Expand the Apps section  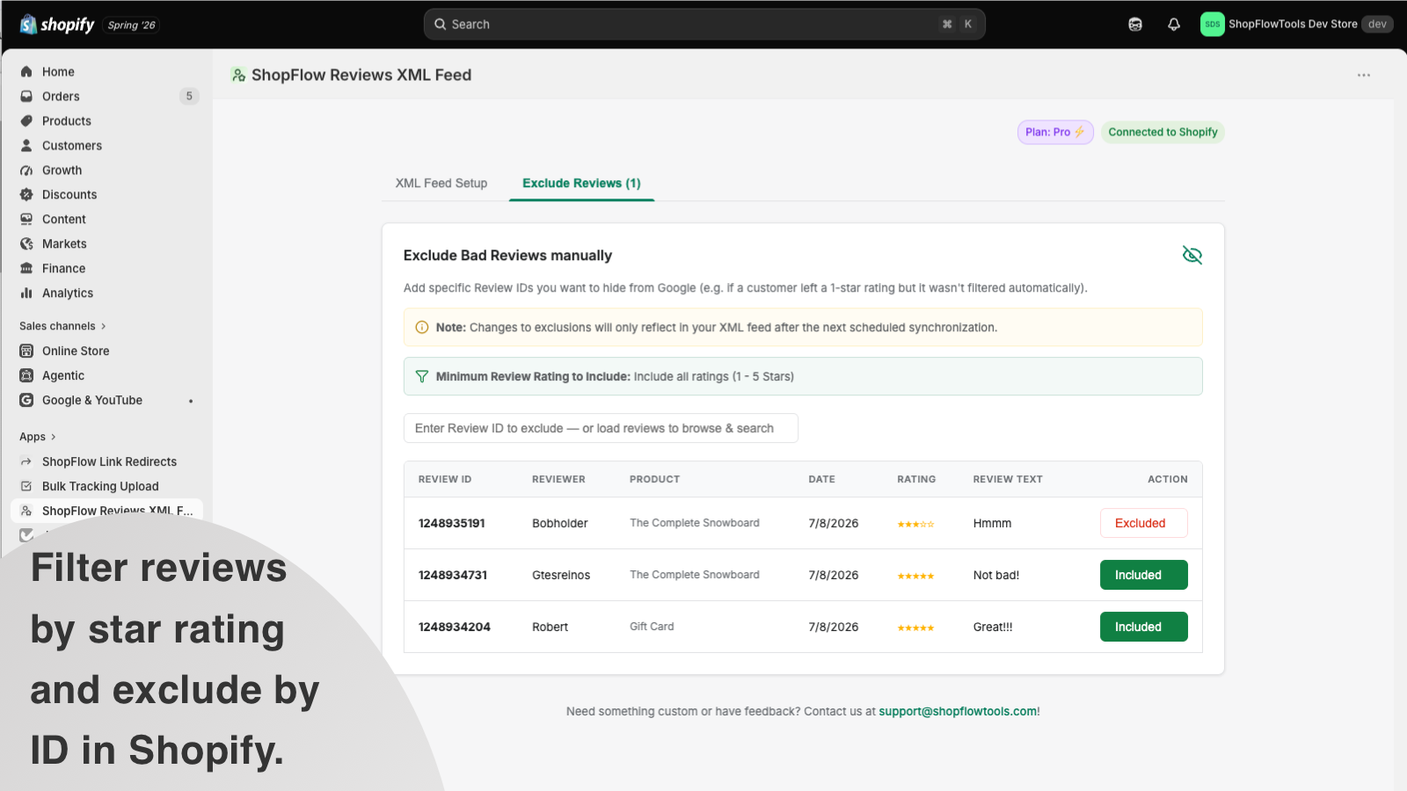pos(38,437)
